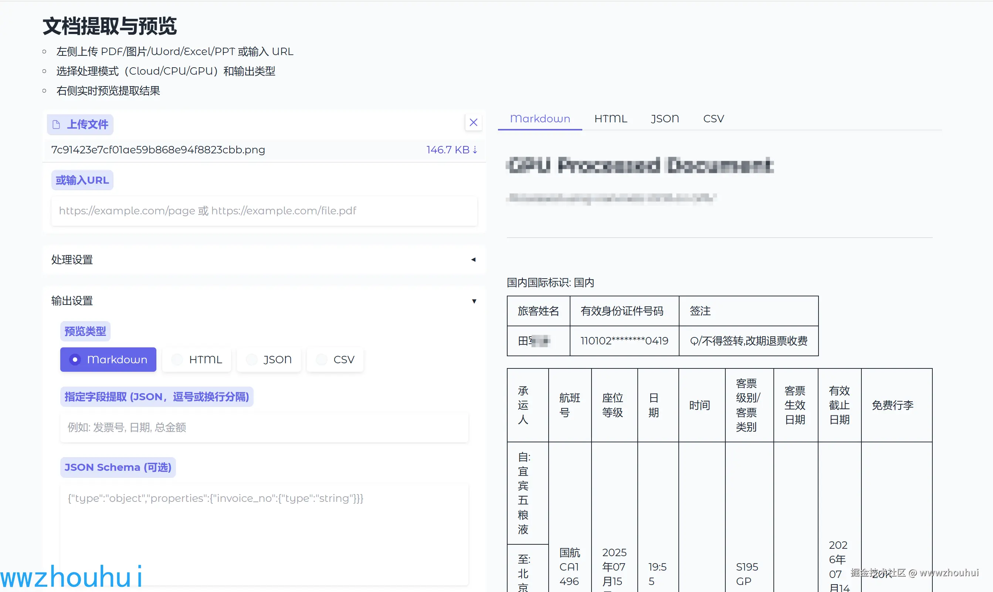Switch to the CSV result tab
Viewport: 993px width, 592px height.
pyautogui.click(x=714, y=119)
